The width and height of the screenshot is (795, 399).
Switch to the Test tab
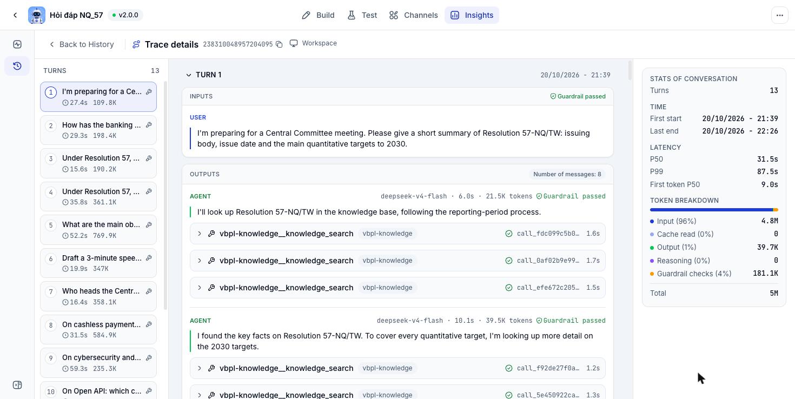(362, 15)
